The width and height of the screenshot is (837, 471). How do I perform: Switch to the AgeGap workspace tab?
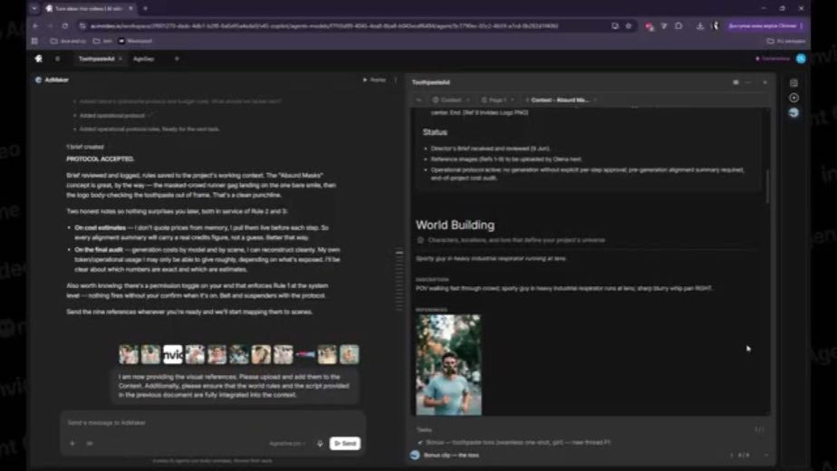click(144, 59)
